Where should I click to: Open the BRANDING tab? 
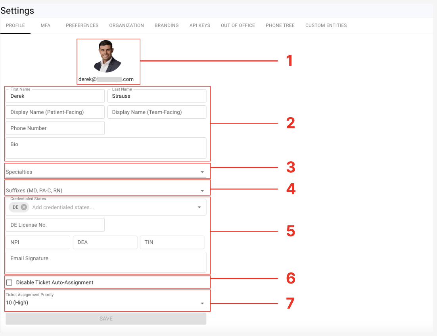(166, 25)
